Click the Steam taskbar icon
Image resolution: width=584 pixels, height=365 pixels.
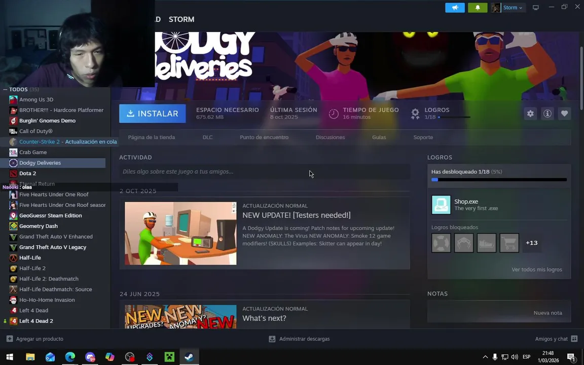189,357
